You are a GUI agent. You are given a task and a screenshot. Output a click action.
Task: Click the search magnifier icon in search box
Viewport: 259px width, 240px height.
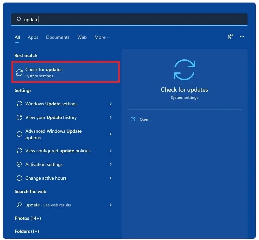pyautogui.click(x=18, y=19)
